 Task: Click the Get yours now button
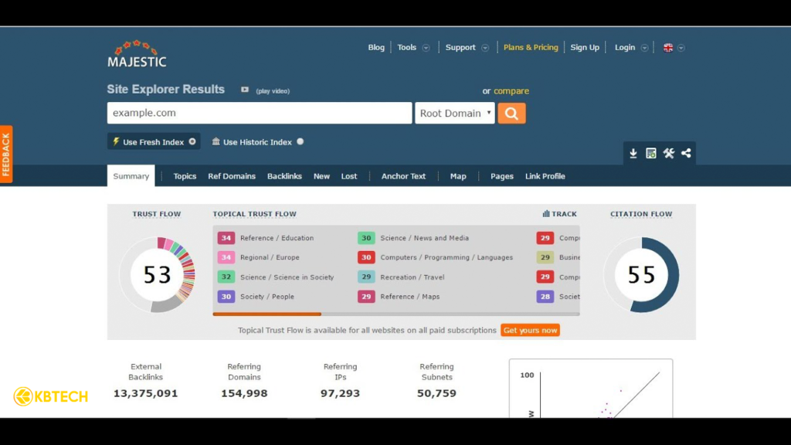pyautogui.click(x=530, y=331)
